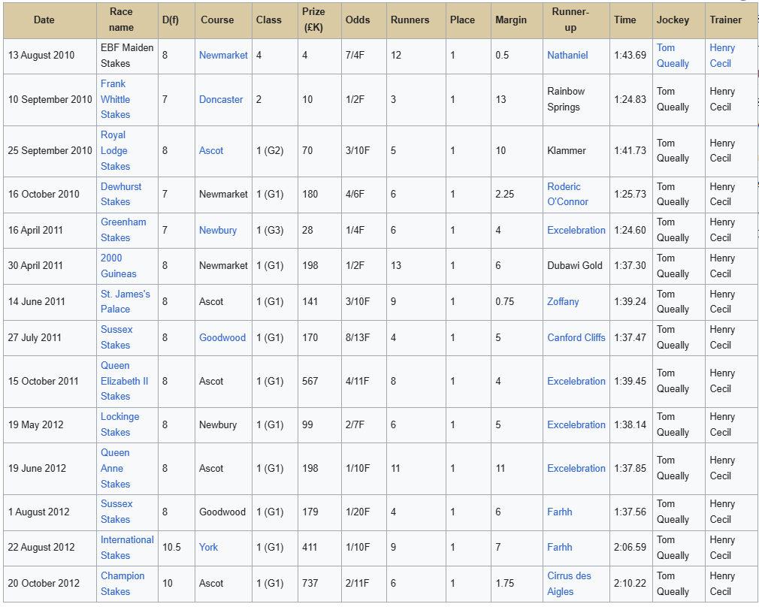
Task: Click the Place column header
Action: point(469,20)
